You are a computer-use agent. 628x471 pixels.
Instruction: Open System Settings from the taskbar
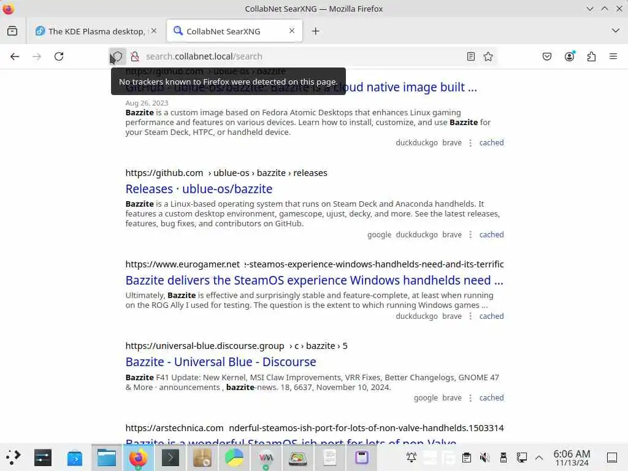click(x=43, y=458)
